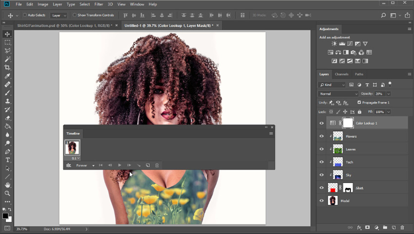This screenshot has width=414, height=234.
Task: Expand the Opacity slider dropdown
Action: 388,94
